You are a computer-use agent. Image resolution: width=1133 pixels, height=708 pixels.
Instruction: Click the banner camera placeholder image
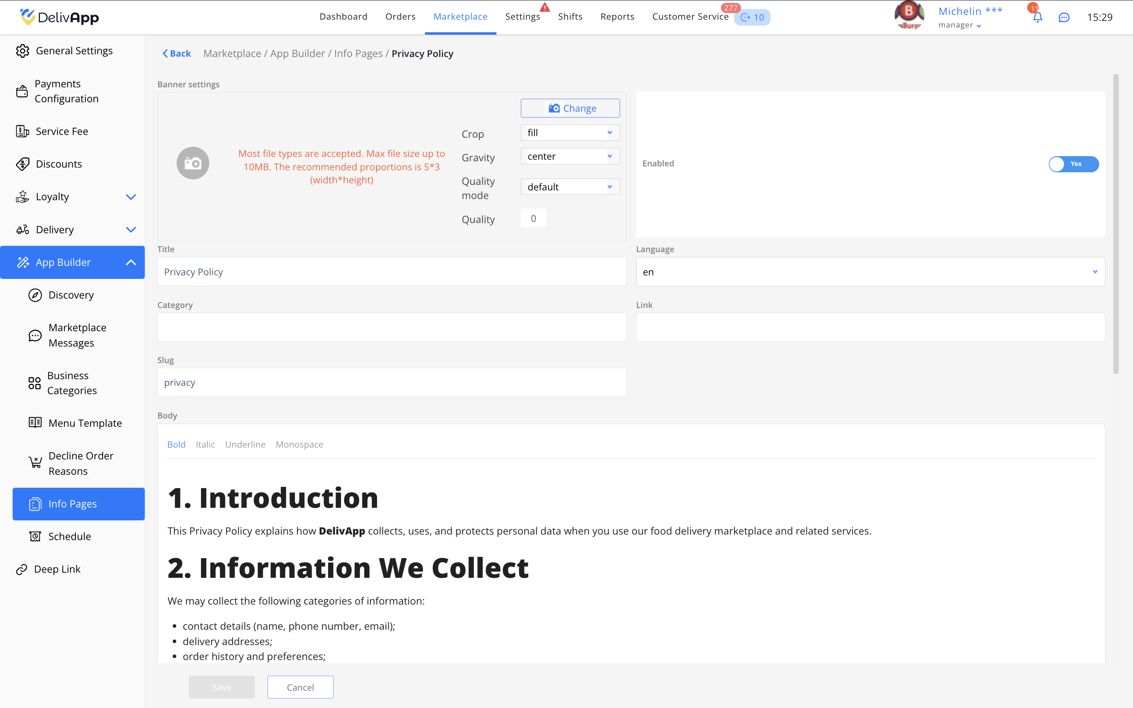[192, 163]
